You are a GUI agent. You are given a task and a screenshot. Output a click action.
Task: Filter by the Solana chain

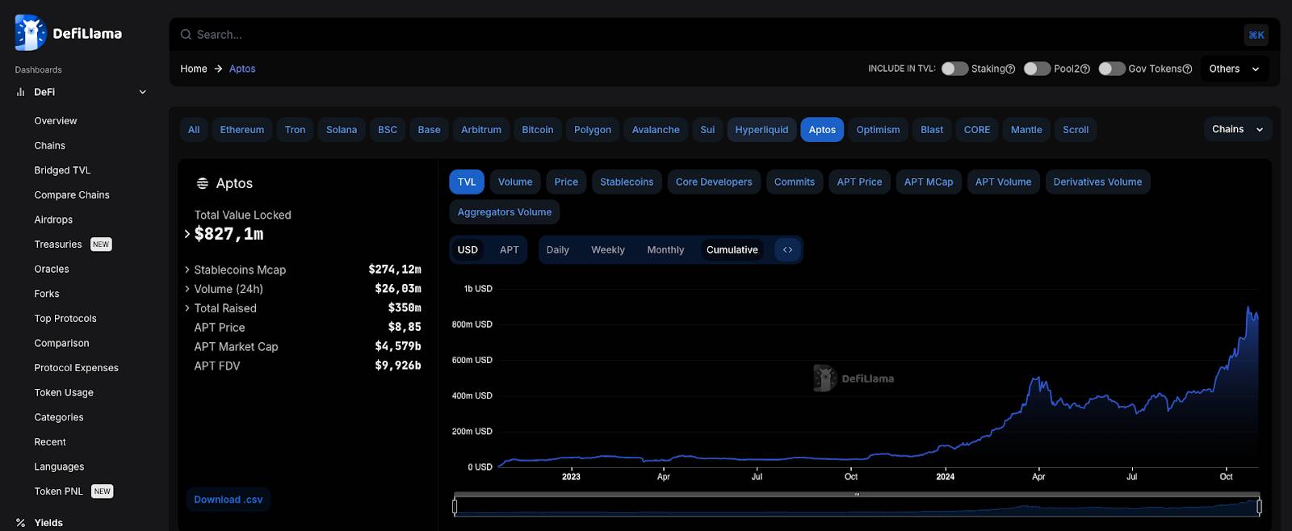click(342, 130)
